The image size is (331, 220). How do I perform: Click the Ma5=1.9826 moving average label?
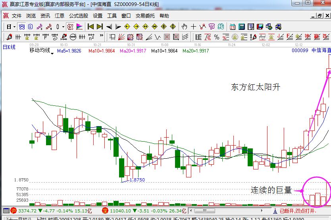pos(69,51)
